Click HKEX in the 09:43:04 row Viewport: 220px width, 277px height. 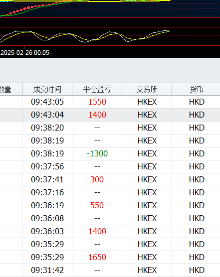point(147,115)
